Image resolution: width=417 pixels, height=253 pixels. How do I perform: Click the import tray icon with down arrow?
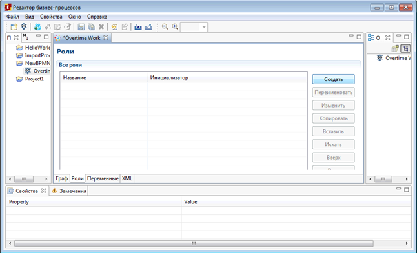point(137,27)
